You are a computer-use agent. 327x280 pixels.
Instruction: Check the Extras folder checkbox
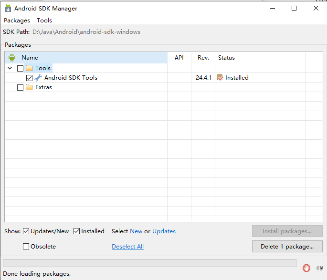(x=20, y=87)
